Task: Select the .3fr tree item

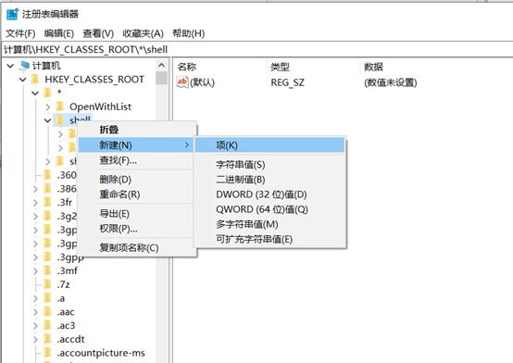Action: coord(65,202)
